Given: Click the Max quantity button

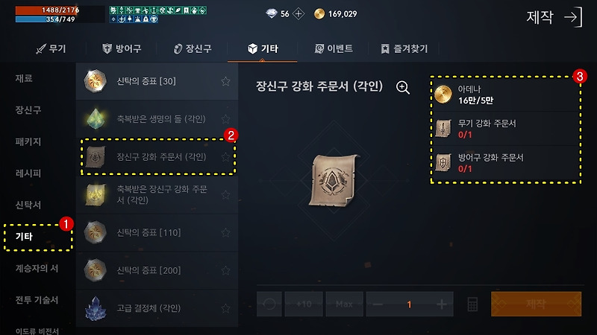Looking at the screenshot, I should [x=344, y=304].
